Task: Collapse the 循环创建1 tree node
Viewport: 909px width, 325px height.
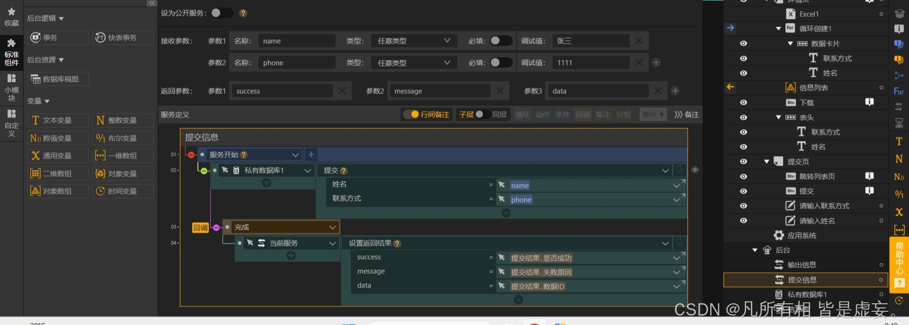Action: click(778, 29)
